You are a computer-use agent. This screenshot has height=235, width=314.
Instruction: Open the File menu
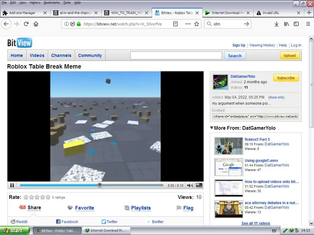click(4, 2)
